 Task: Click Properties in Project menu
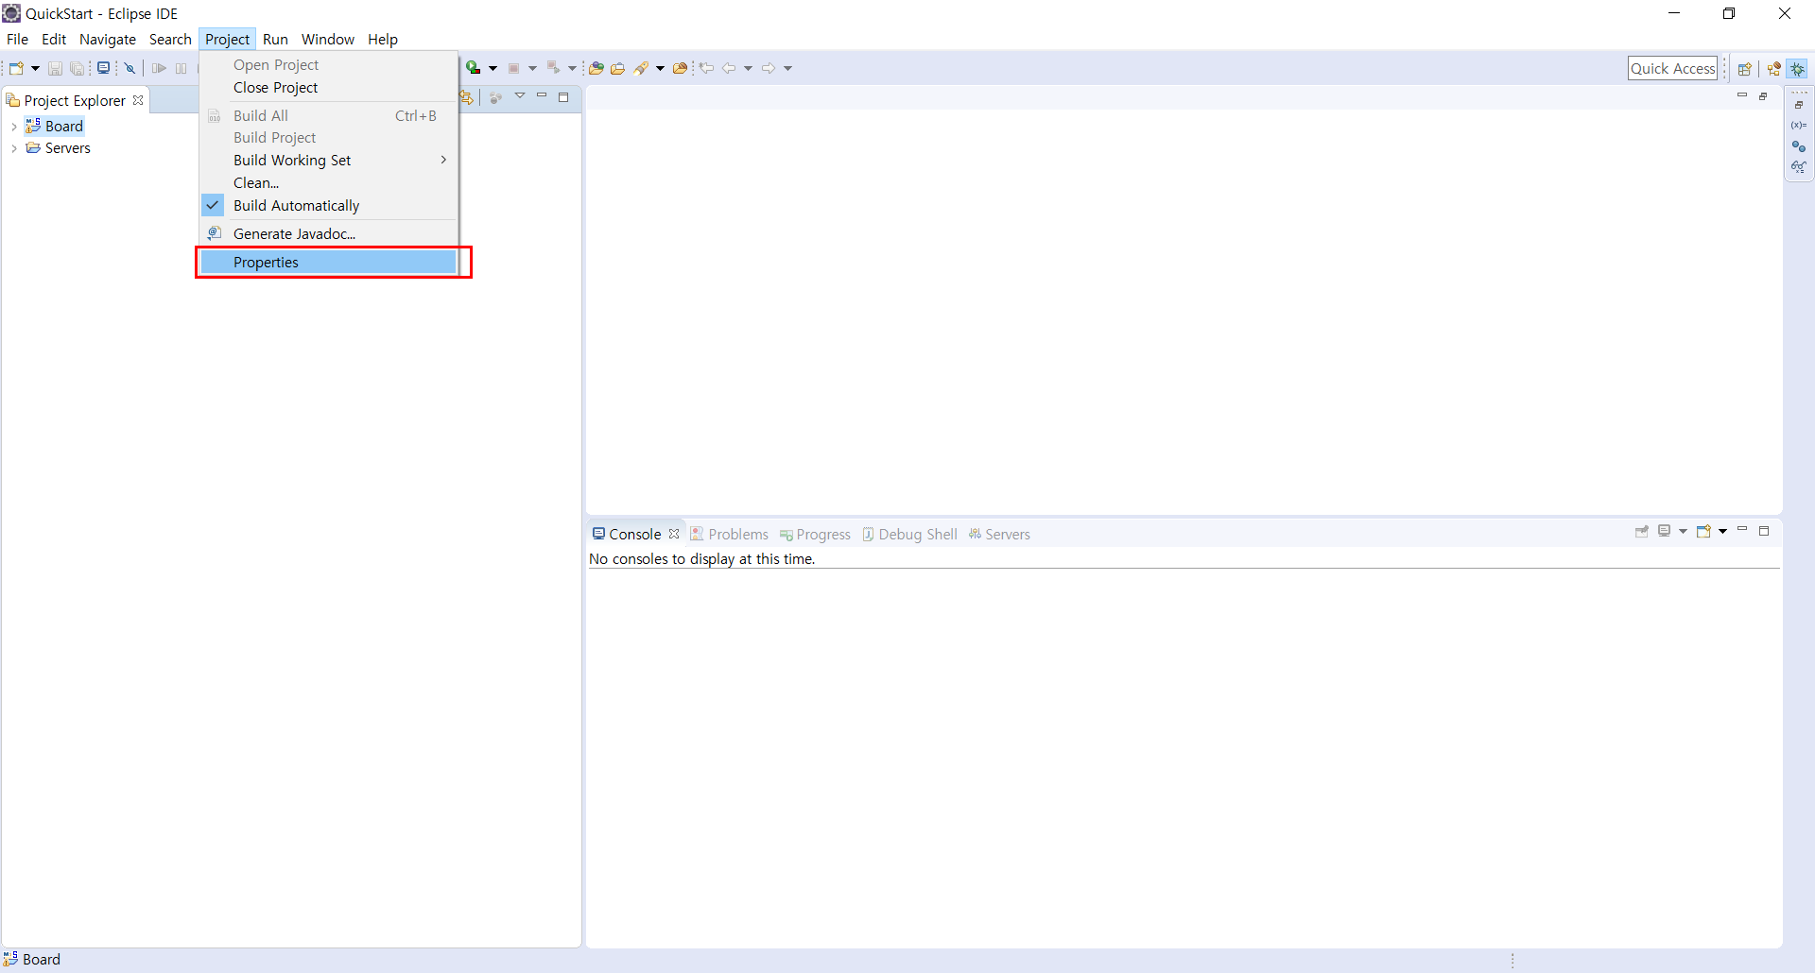point(329,263)
